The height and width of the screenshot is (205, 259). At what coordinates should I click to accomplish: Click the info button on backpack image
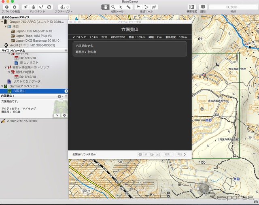tap(64, 115)
